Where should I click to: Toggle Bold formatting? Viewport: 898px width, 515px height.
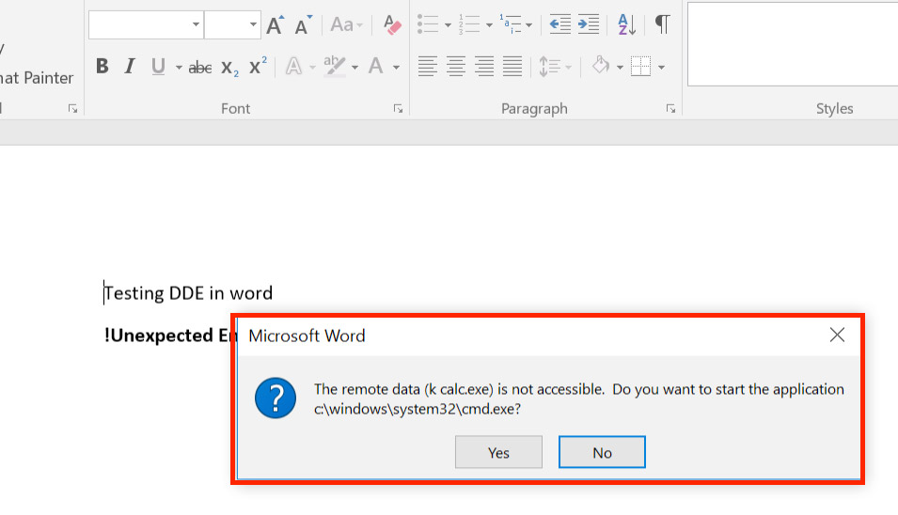click(x=102, y=67)
